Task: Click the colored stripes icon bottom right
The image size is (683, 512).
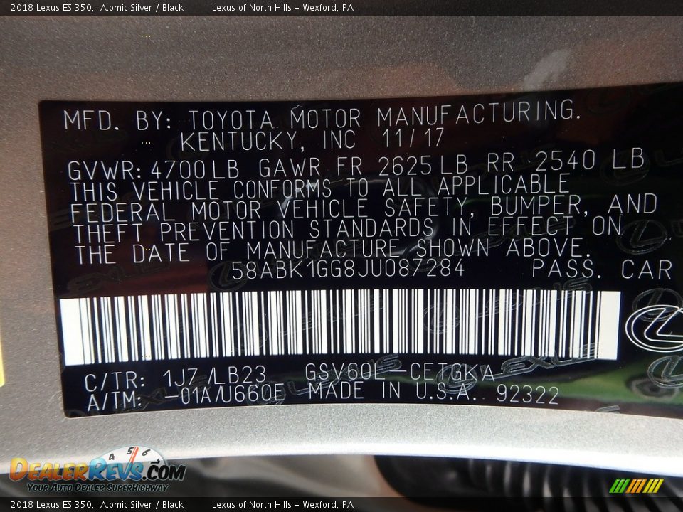Action: 636,486
